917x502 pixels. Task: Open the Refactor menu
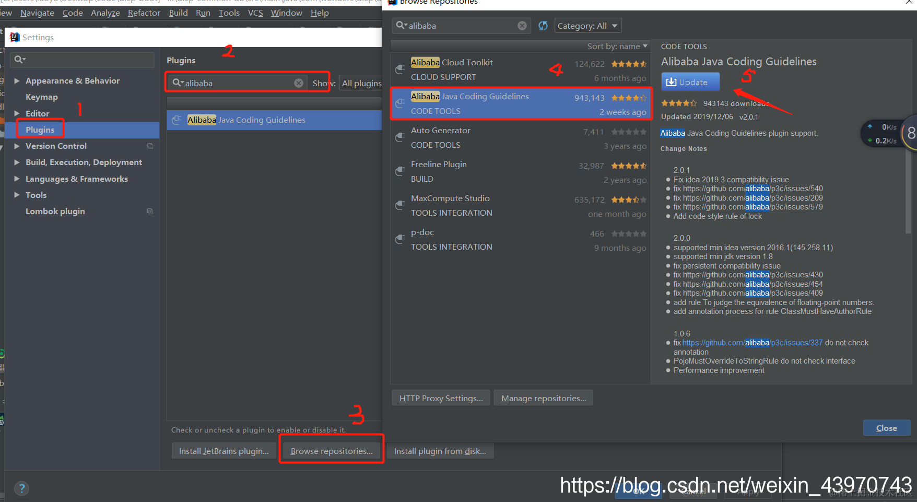pos(144,13)
